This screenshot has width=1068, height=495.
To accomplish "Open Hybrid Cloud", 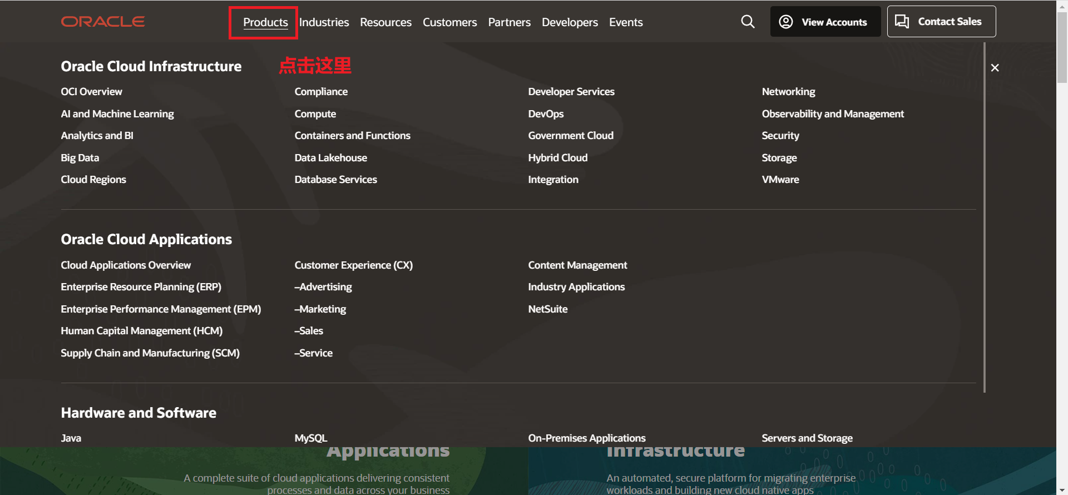I will click(x=558, y=158).
